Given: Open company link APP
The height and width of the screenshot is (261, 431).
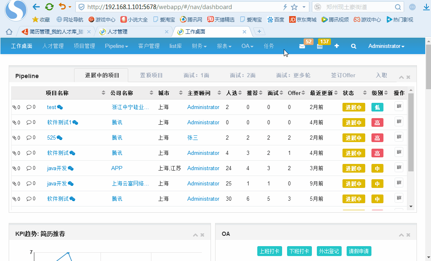Looking at the screenshot, I should coord(117,168).
